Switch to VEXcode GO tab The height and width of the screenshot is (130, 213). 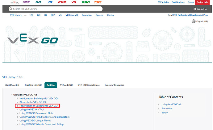point(66,85)
